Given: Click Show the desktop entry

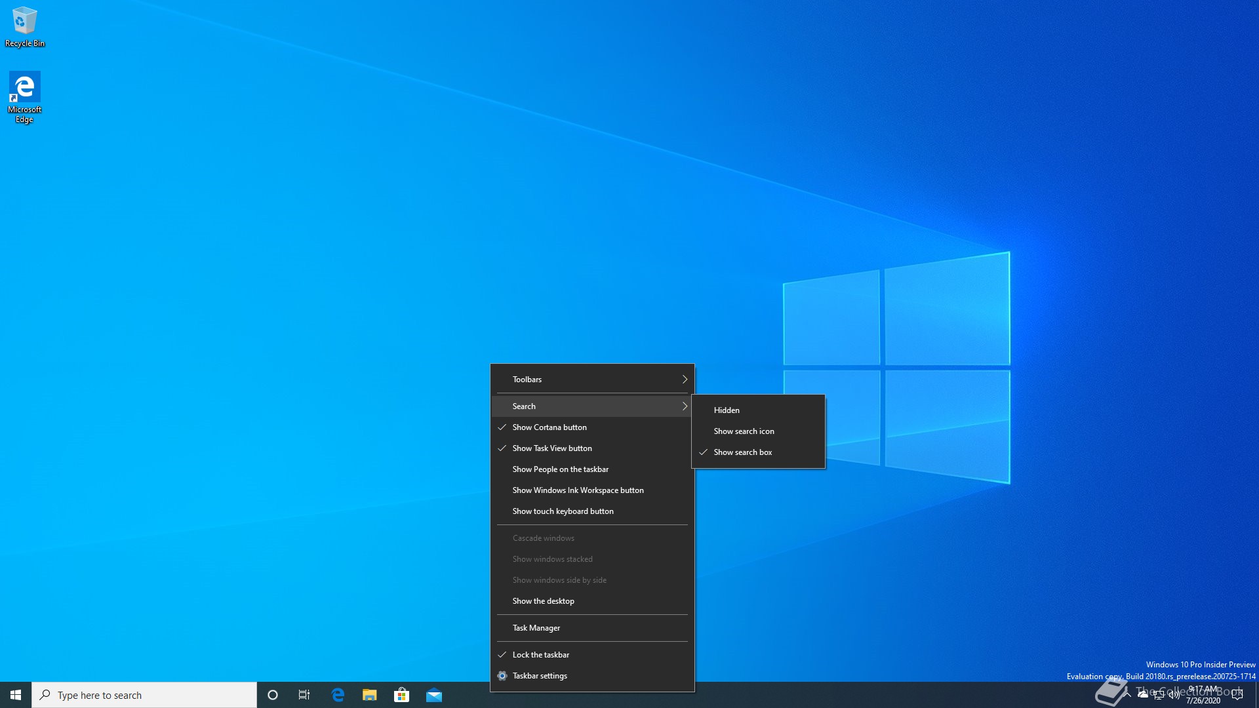Looking at the screenshot, I should 543,601.
